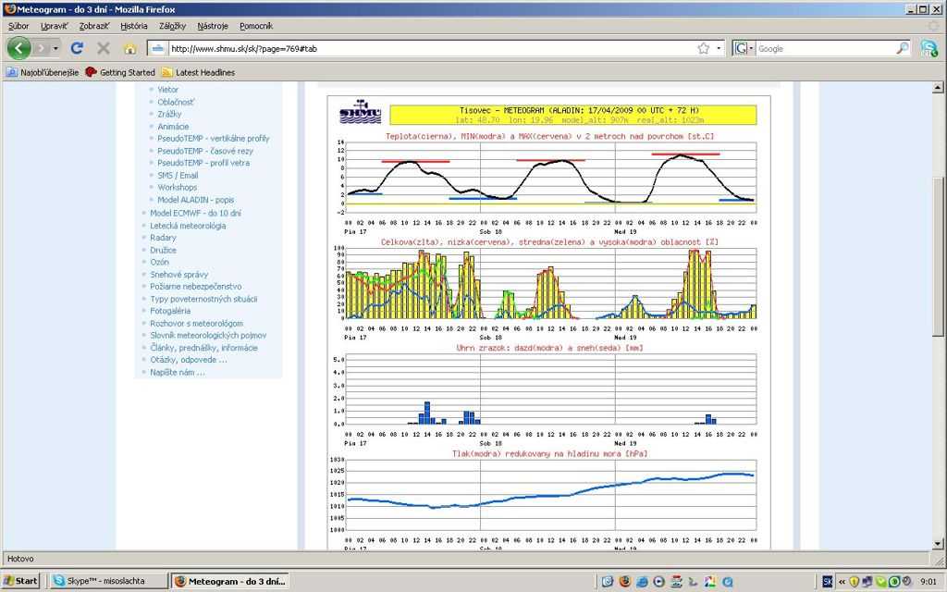Viewport: 947px width, 592px height.
Task: Open the Upraviť menu
Action: click(55, 26)
